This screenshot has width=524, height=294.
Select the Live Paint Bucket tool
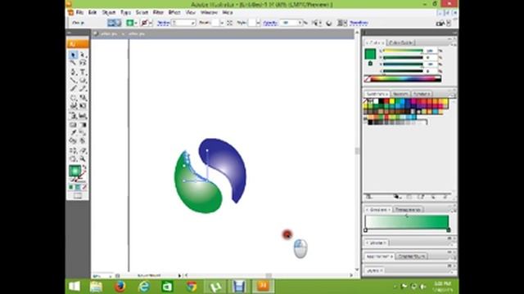pyautogui.click(x=73, y=141)
